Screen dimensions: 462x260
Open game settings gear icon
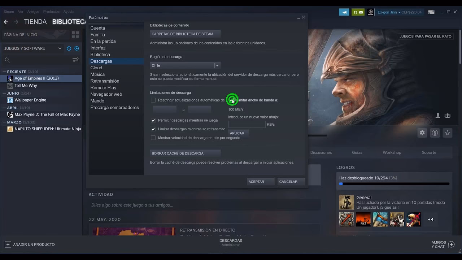click(x=422, y=133)
